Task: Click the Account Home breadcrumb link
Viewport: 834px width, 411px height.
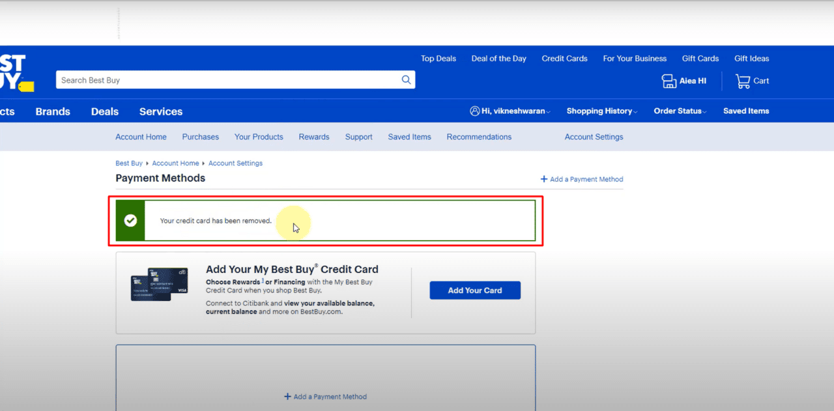Action: 176,163
